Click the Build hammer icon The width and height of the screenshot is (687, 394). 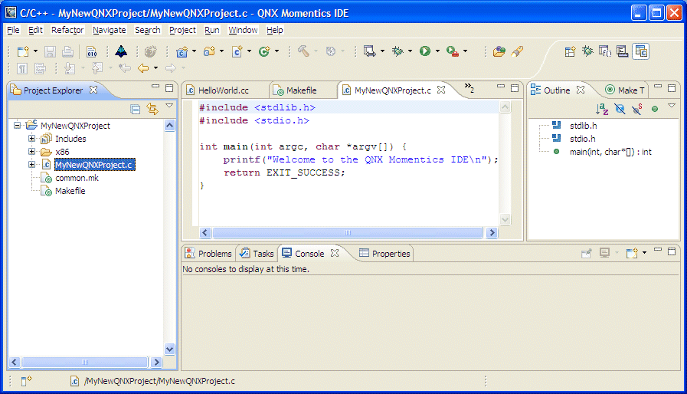click(303, 51)
